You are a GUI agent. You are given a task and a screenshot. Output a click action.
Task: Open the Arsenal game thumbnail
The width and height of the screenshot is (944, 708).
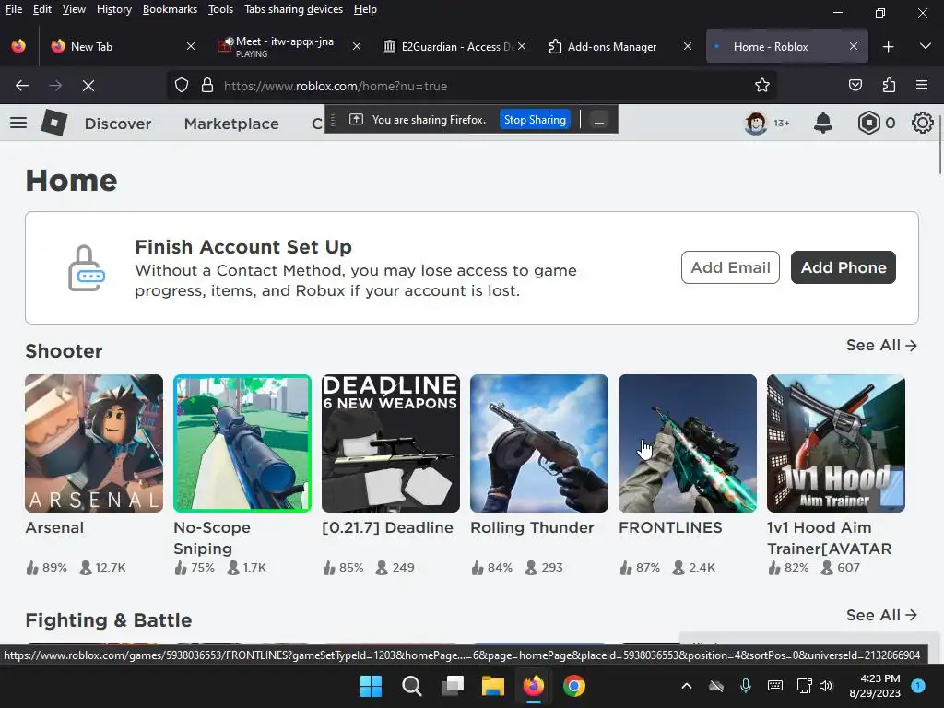(x=94, y=443)
